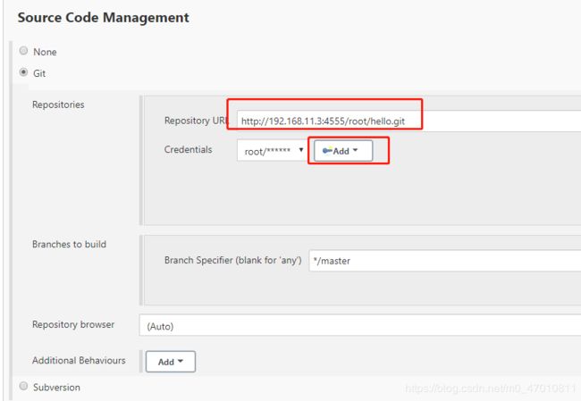Click the Source Code Management section heading
This screenshot has width=581, height=401.
104,17
